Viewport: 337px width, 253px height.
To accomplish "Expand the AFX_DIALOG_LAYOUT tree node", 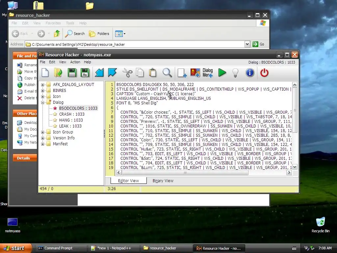I will 42,85.
